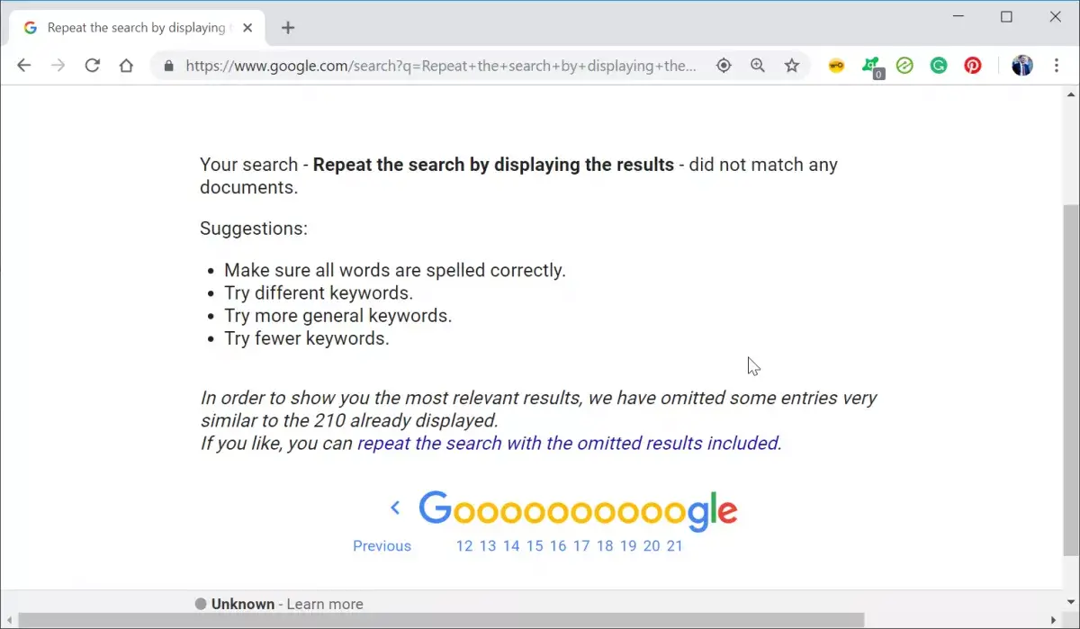The image size is (1080, 629).
Task: Click the Learn more footer link
Action: (325, 604)
